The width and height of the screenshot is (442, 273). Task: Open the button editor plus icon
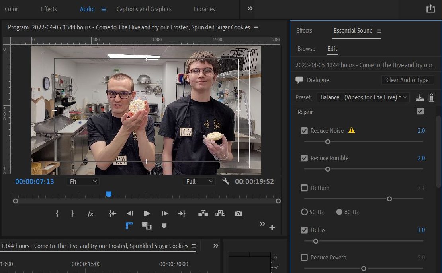pos(272,227)
